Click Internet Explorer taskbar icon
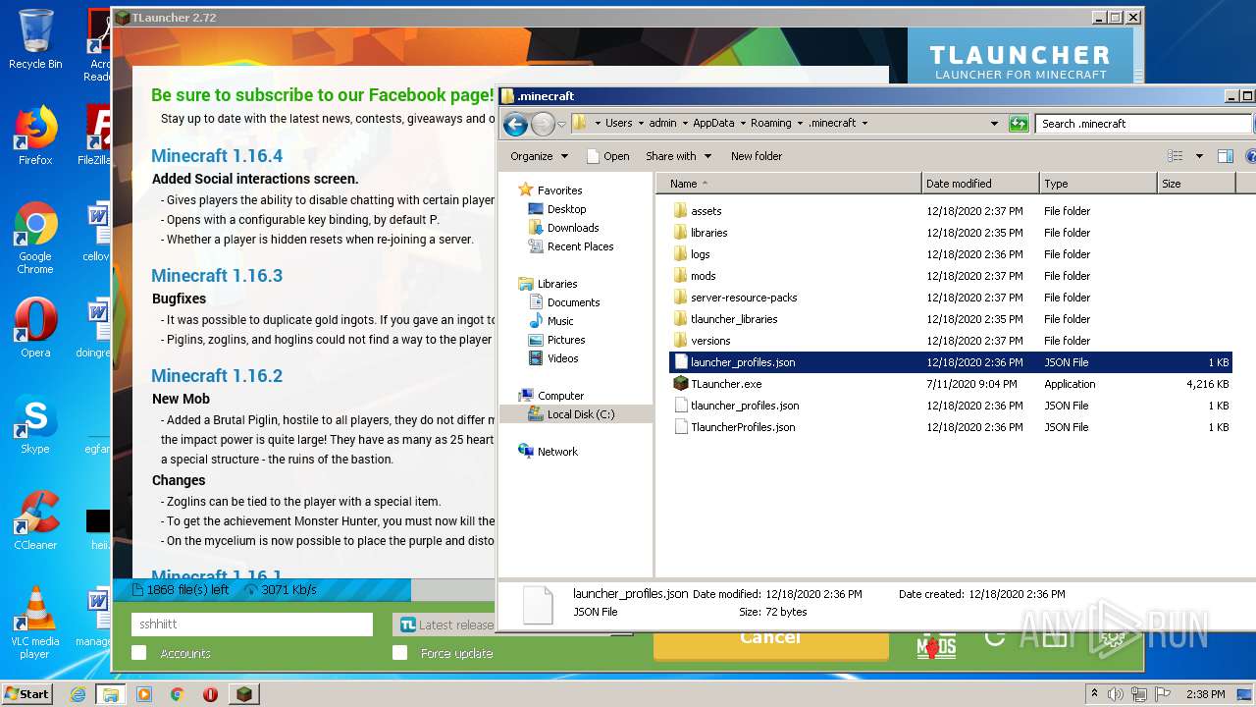This screenshot has width=1256, height=707. [78, 694]
